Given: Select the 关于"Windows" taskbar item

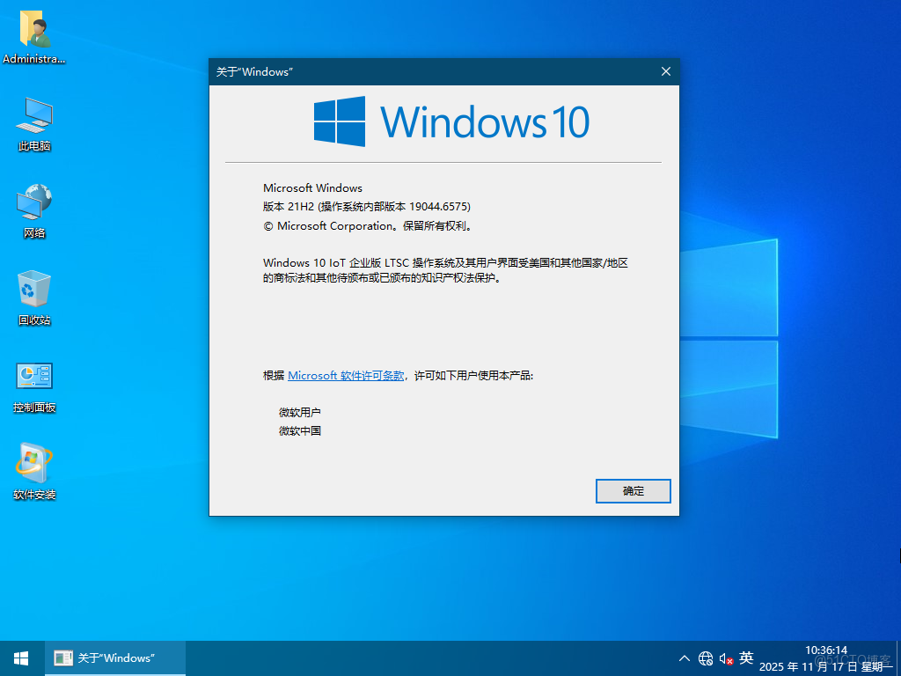Looking at the screenshot, I should 114,658.
